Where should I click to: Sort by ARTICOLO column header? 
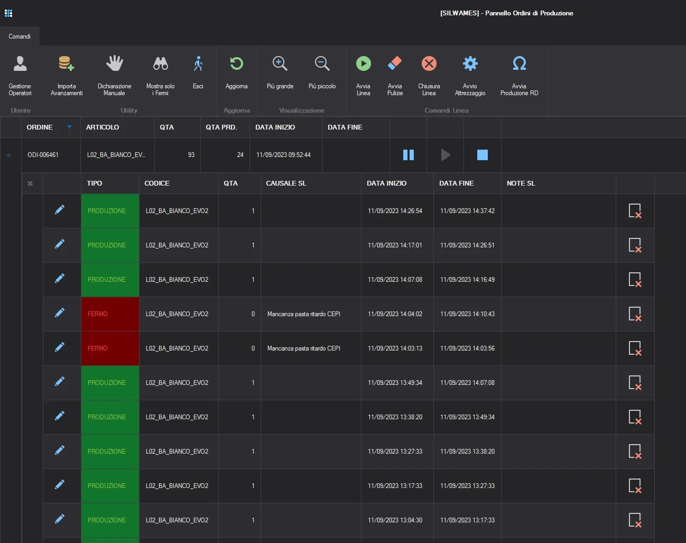[117, 127]
